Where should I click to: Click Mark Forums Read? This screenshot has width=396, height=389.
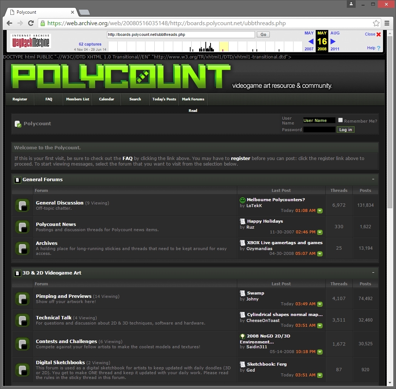click(x=193, y=99)
